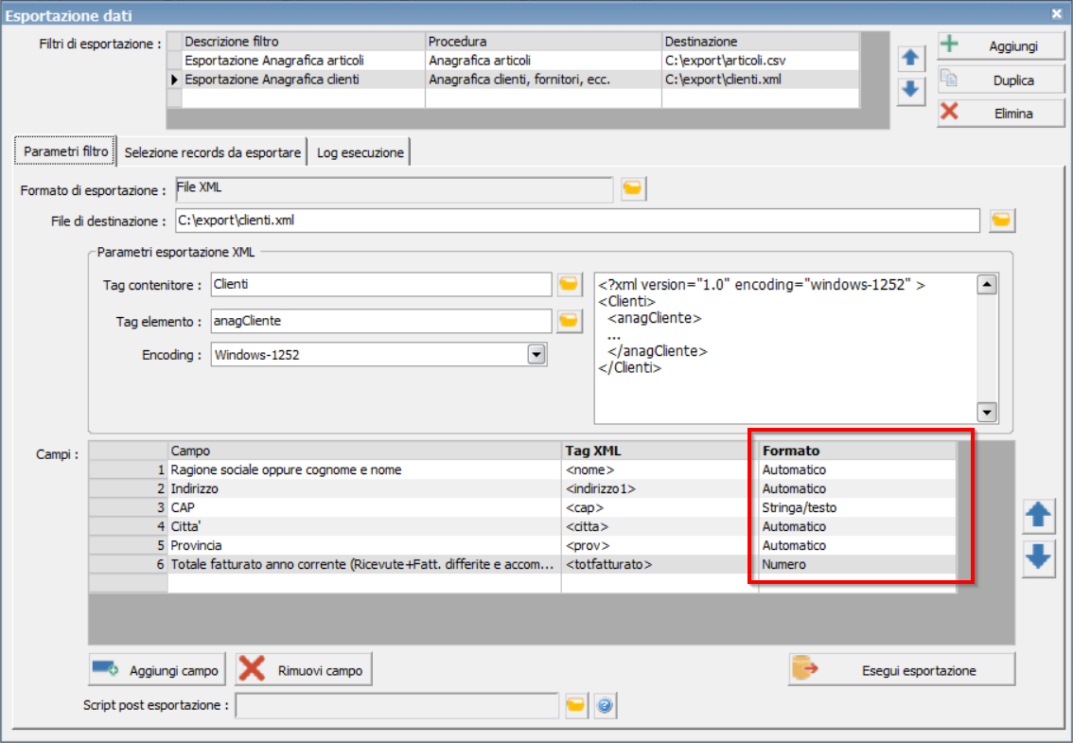This screenshot has width=1073, height=743.
Task: Move selected campo down in fields list
Action: tap(1038, 558)
